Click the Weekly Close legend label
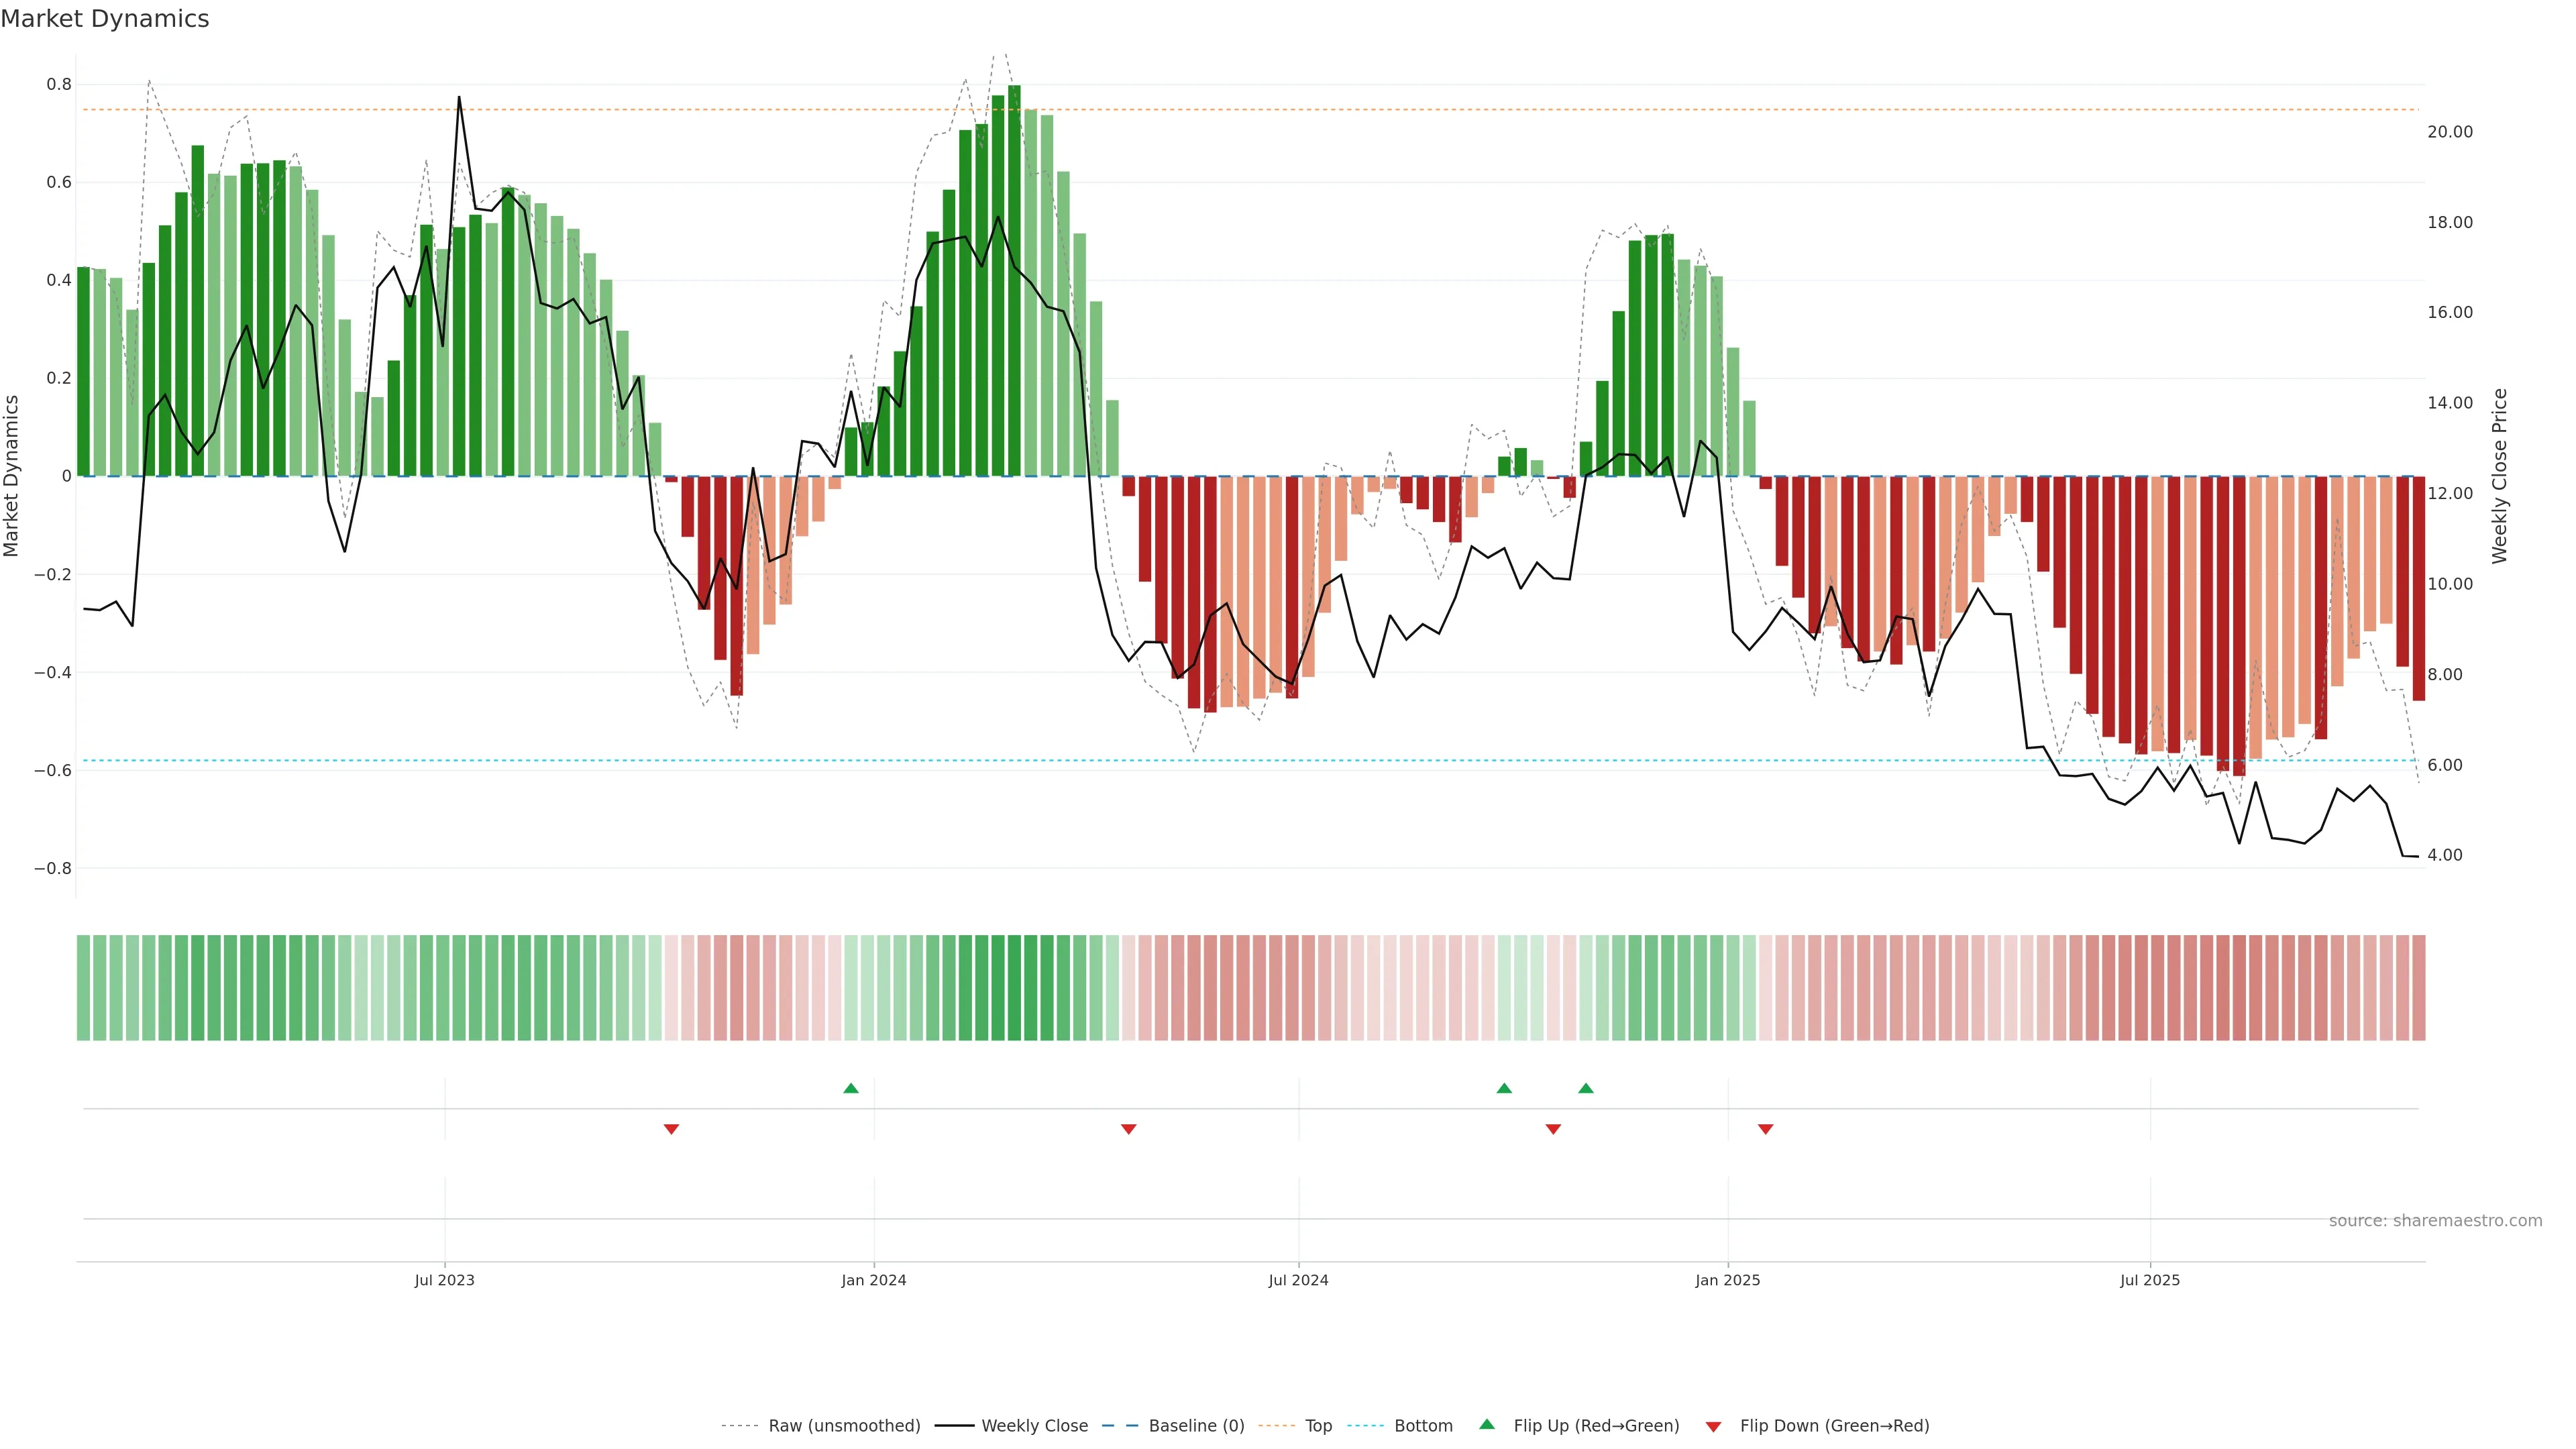 (x=1034, y=1426)
